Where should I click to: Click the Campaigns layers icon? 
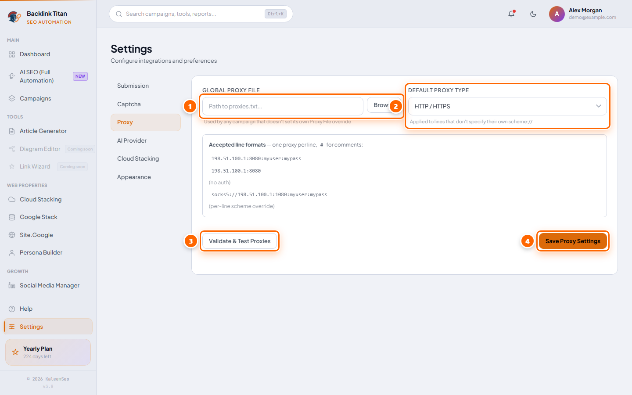[12, 99]
